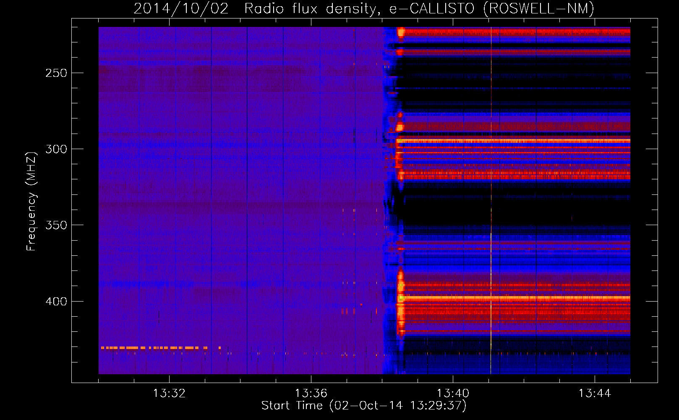Click the 13:32 time tick label
This screenshot has width=679, height=420.
coord(169,394)
